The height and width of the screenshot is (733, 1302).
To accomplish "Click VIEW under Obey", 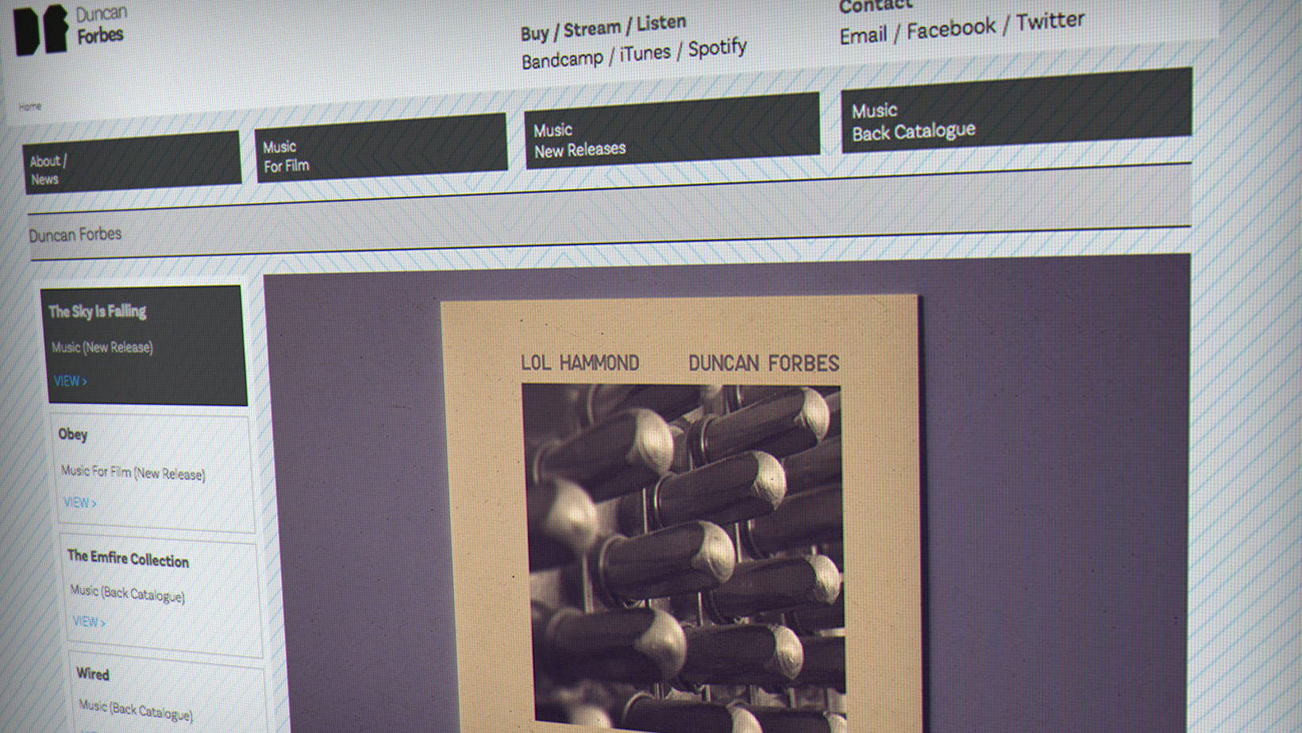I will [x=79, y=503].
